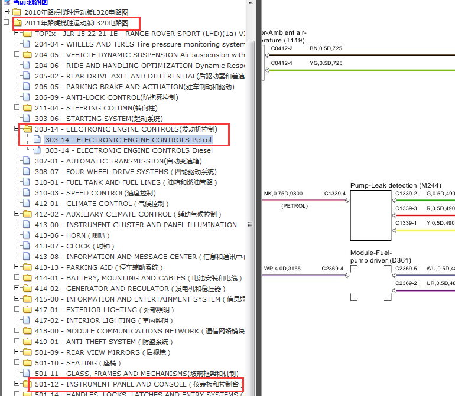Image resolution: width=455 pixels, height=396 pixels.
Task: Click folder icon of 2010 L320 diagram
Action: click(17, 12)
